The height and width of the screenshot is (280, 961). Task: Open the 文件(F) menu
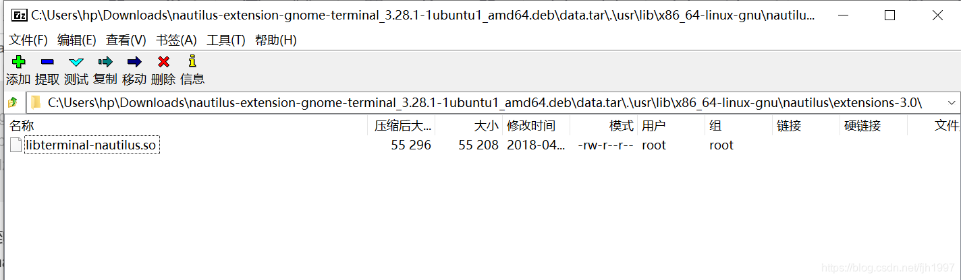28,40
